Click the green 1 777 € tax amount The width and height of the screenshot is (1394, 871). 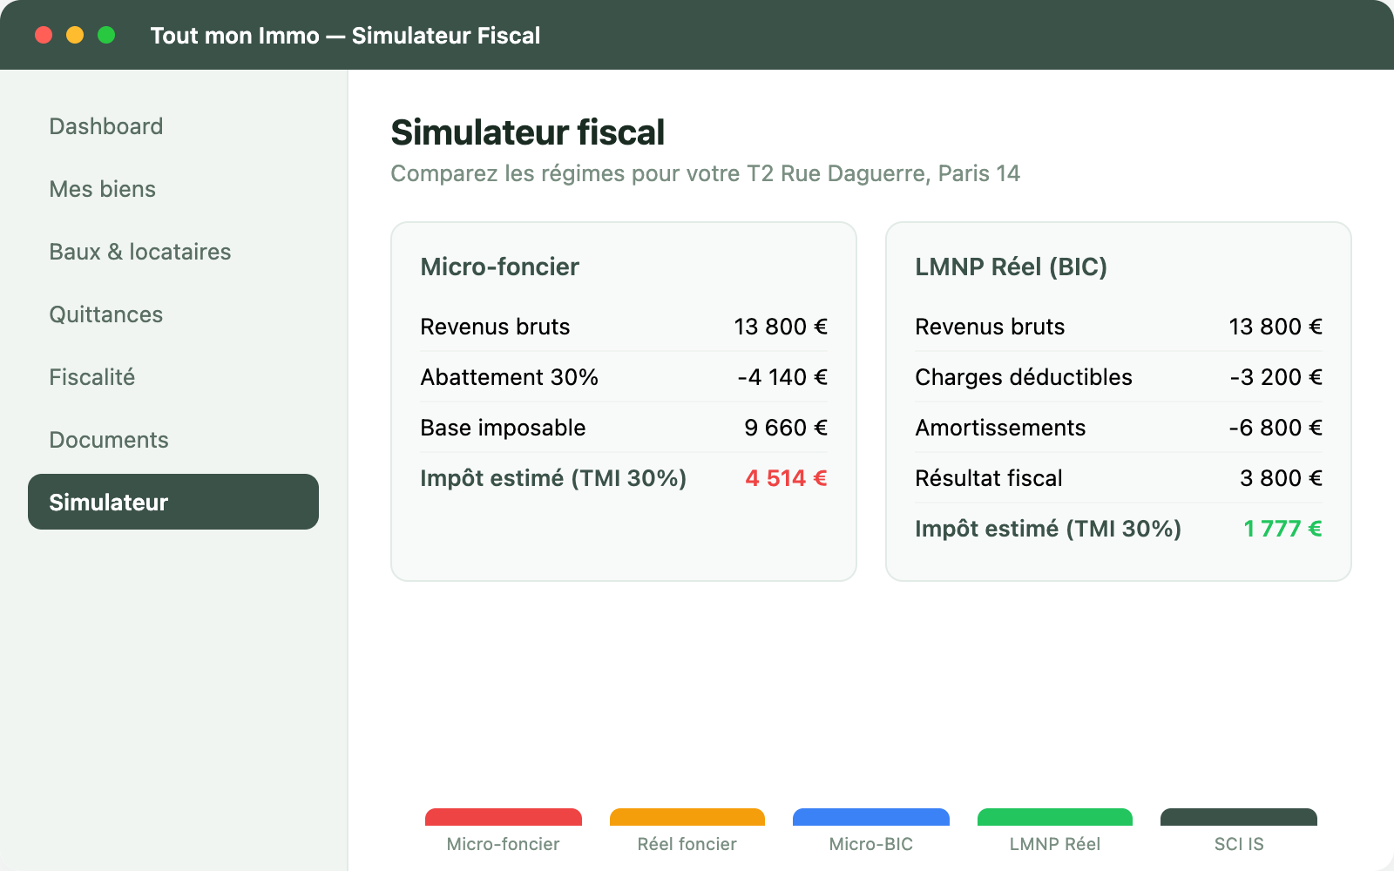click(1282, 529)
